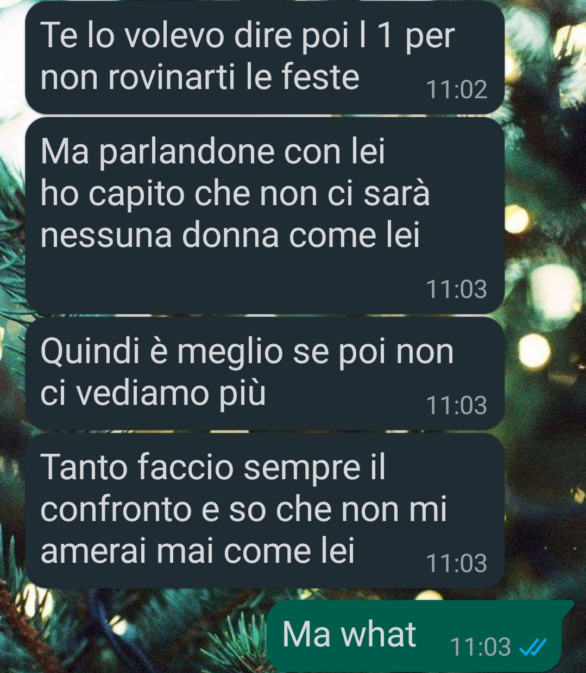The height and width of the screenshot is (673, 586).
Task: Select the 'Tanto faccio sempre il confronto' message
Action: pyautogui.click(x=265, y=511)
